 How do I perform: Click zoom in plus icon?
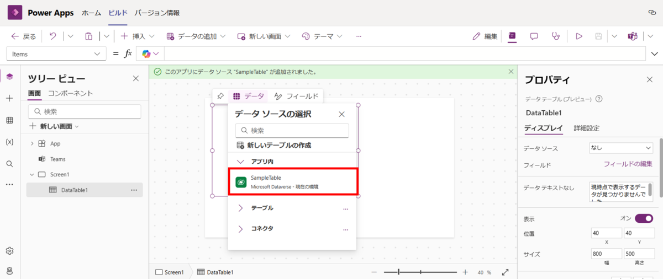pyautogui.click(x=465, y=272)
